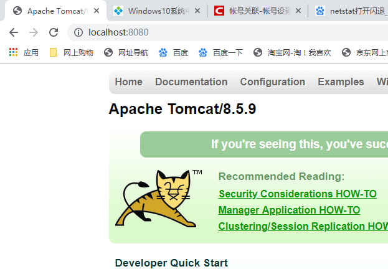
Task: Click the Tomcat cat logo image
Action: [158, 199]
